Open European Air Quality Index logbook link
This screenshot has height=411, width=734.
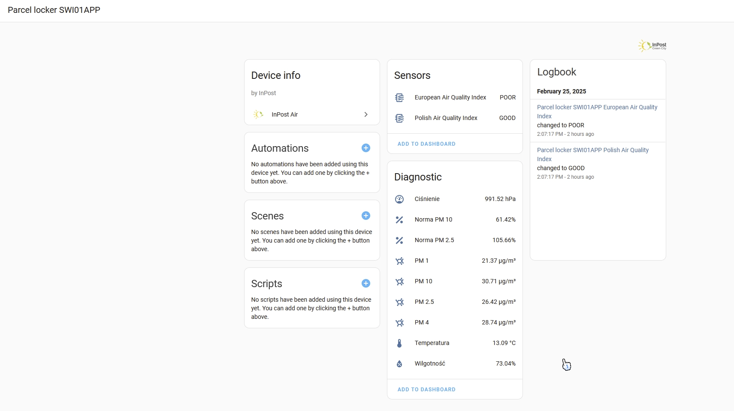[x=597, y=111]
